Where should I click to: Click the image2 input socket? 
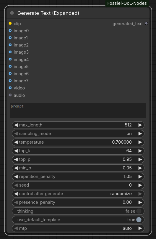click(x=10, y=45)
